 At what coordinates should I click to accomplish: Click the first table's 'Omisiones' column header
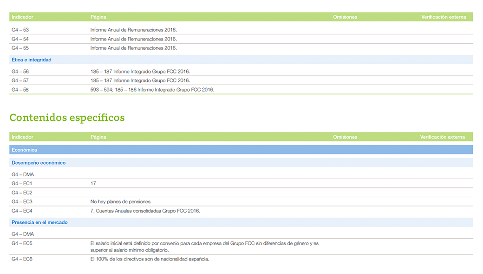tap(345, 17)
